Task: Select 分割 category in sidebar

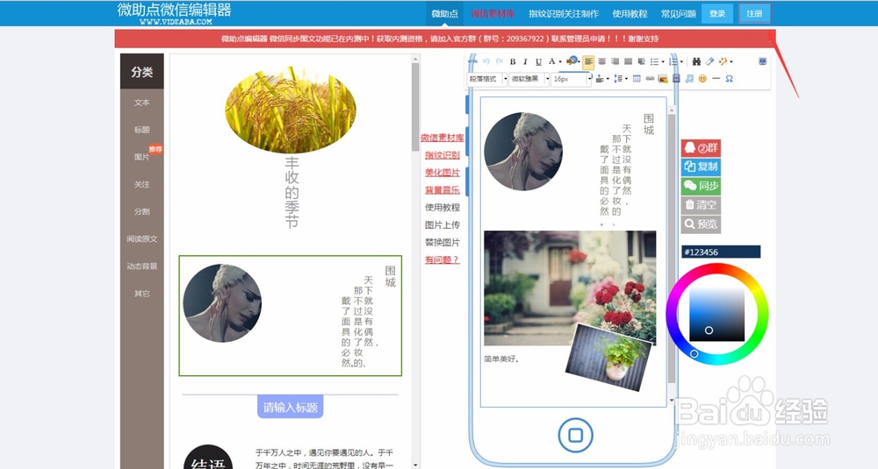Action: coord(141,212)
